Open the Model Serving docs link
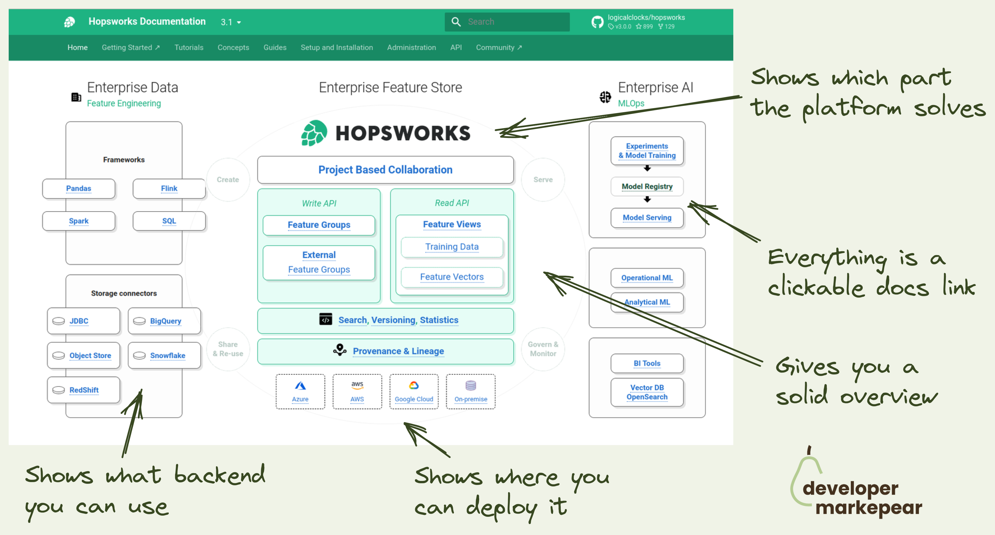The width and height of the screenshot is (995, 535). pyautogui.click(x=647, y=217)
